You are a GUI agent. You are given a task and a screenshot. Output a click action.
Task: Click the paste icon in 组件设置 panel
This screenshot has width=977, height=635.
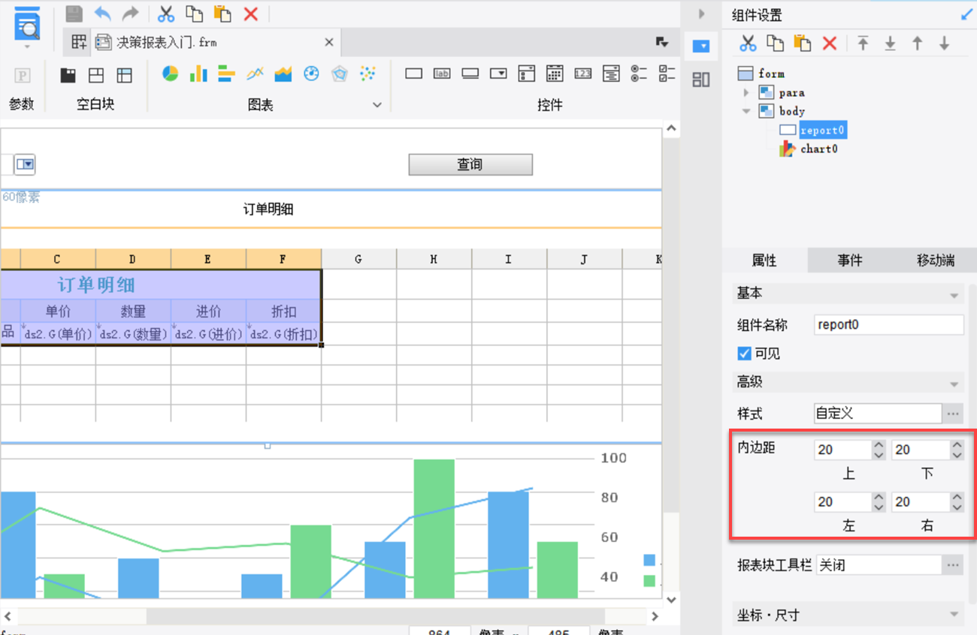pyautogui.click(x=803, y=44)
